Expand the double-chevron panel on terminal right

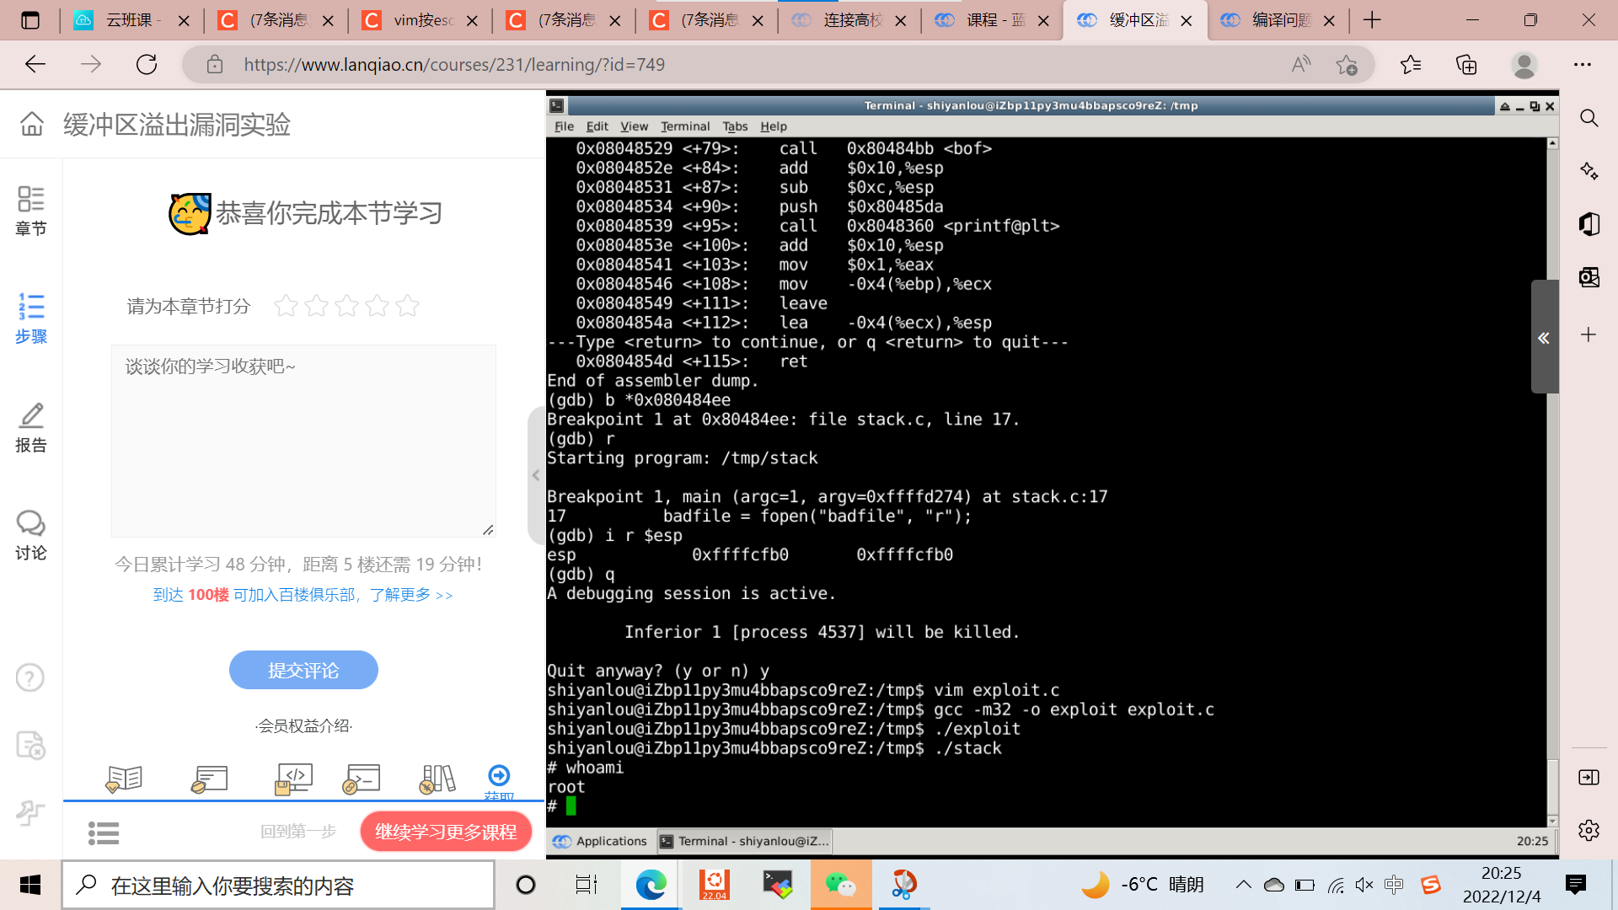click(x=1543, y=338)
